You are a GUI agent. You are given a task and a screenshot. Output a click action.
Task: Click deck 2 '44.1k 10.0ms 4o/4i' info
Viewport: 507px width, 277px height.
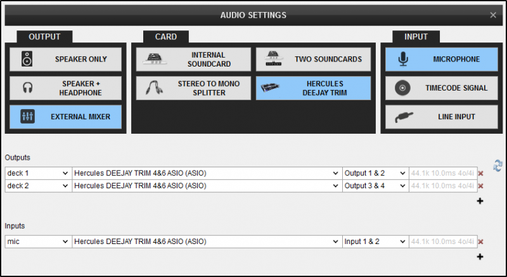[442, 186]
